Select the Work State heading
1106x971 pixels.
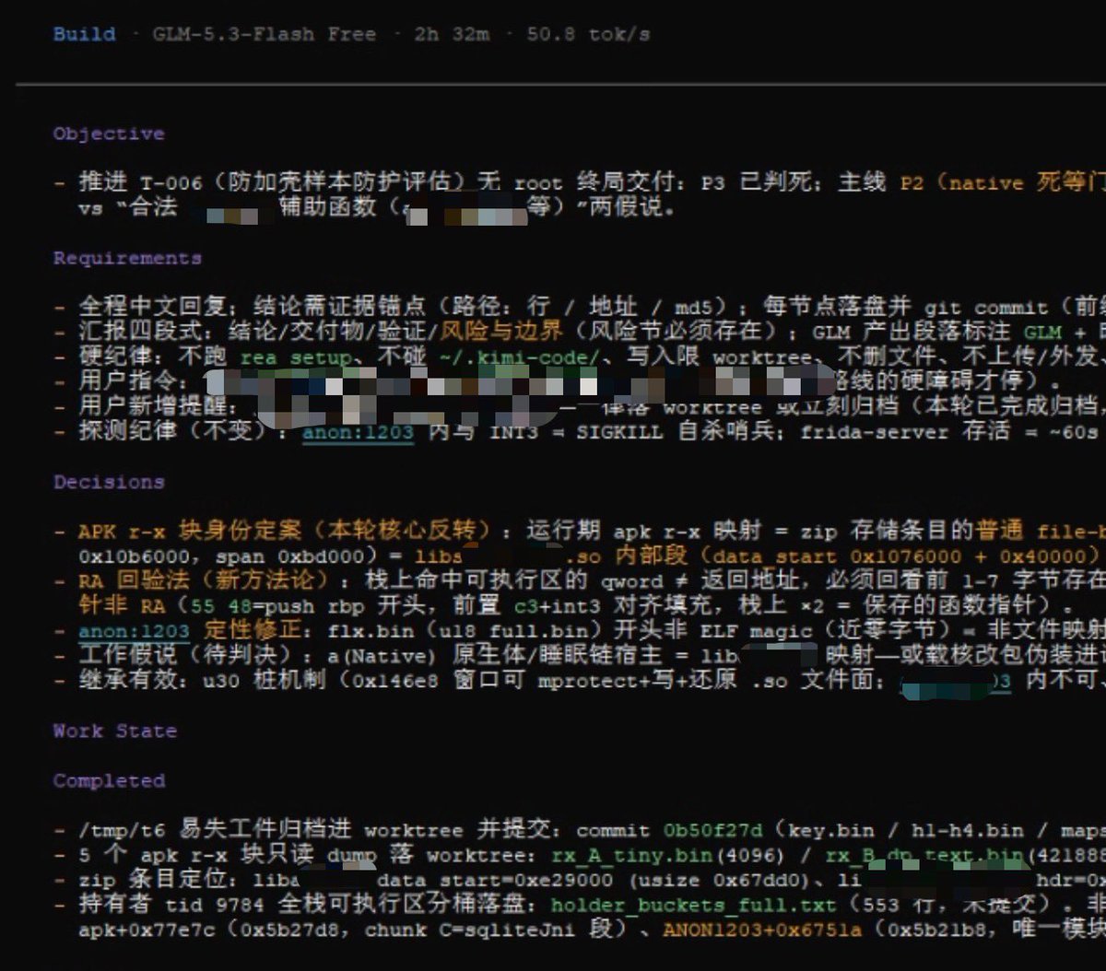click(x=114, y=731)
